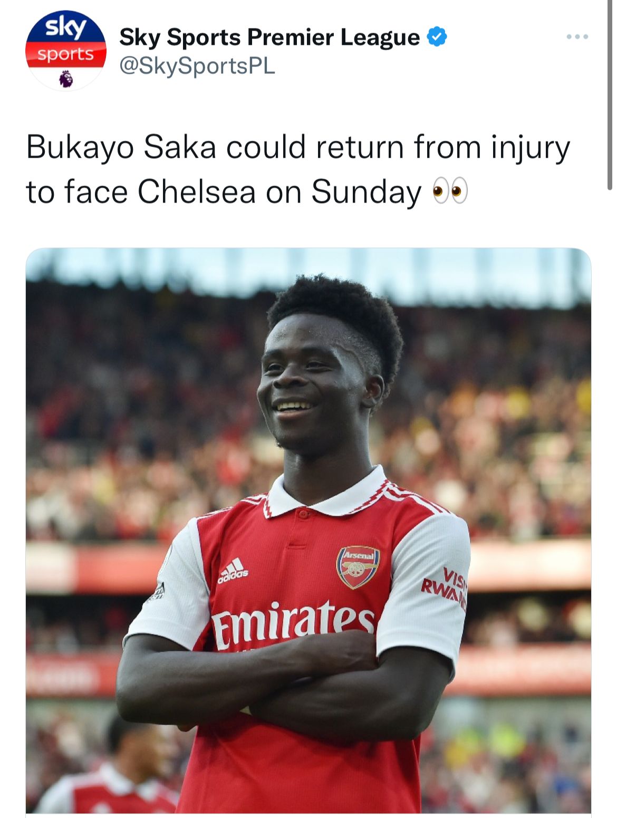This screenshot has width=617, height=818.
Task: Click the blue verified badge
Action: click(437, 37)
